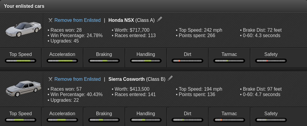The image size is (307, 126).
Task: Click the Sierra Cosworth Acceleration bar
Action: pyautogui.click(x=62, y=120)
